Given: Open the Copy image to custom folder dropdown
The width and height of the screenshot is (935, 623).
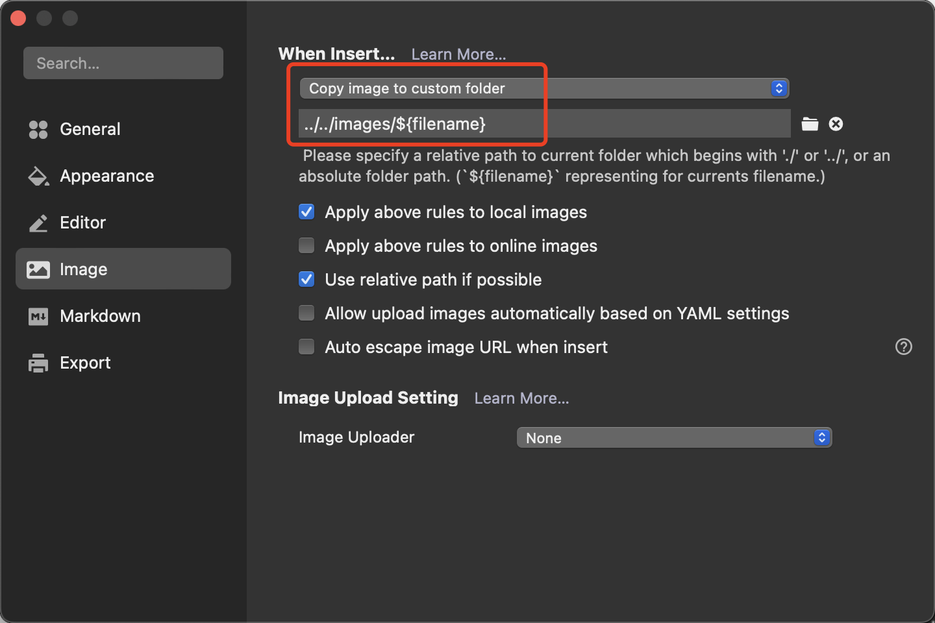Looking at the screenshot, I should click(544, 88).
